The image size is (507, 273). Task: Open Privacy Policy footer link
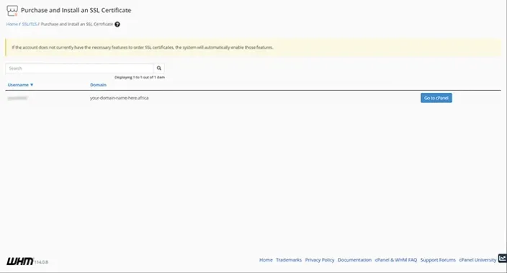320,260
